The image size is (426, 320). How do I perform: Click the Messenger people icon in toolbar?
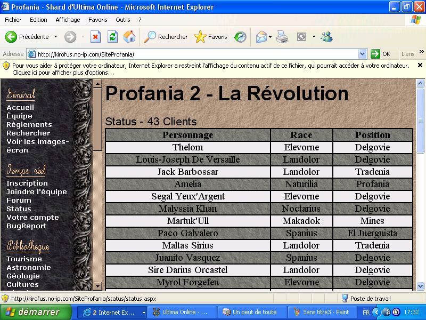click(x=326, y=37)
